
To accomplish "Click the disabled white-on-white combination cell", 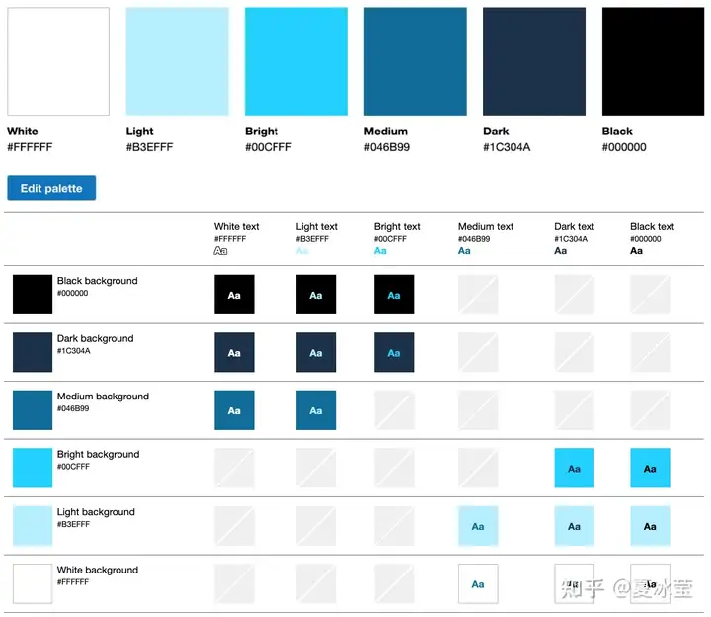I will click(234, 583).
